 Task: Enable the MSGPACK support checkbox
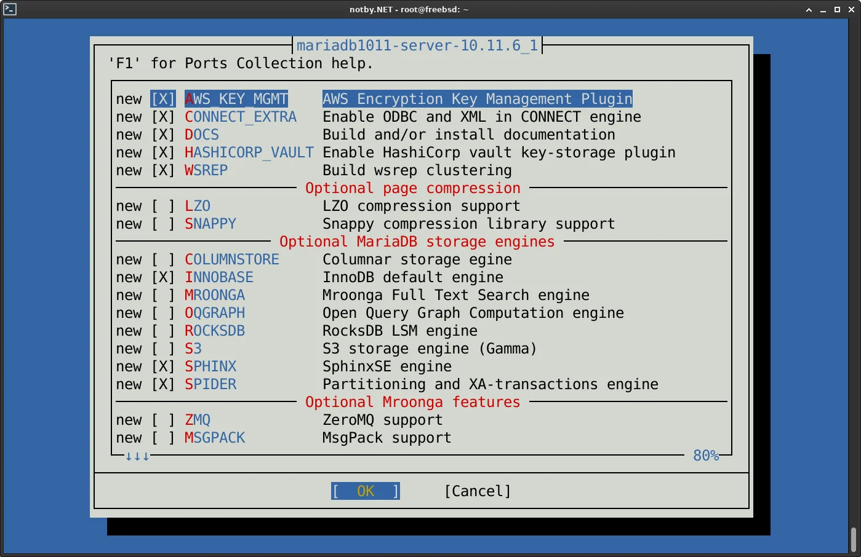[x=163, y=438]
